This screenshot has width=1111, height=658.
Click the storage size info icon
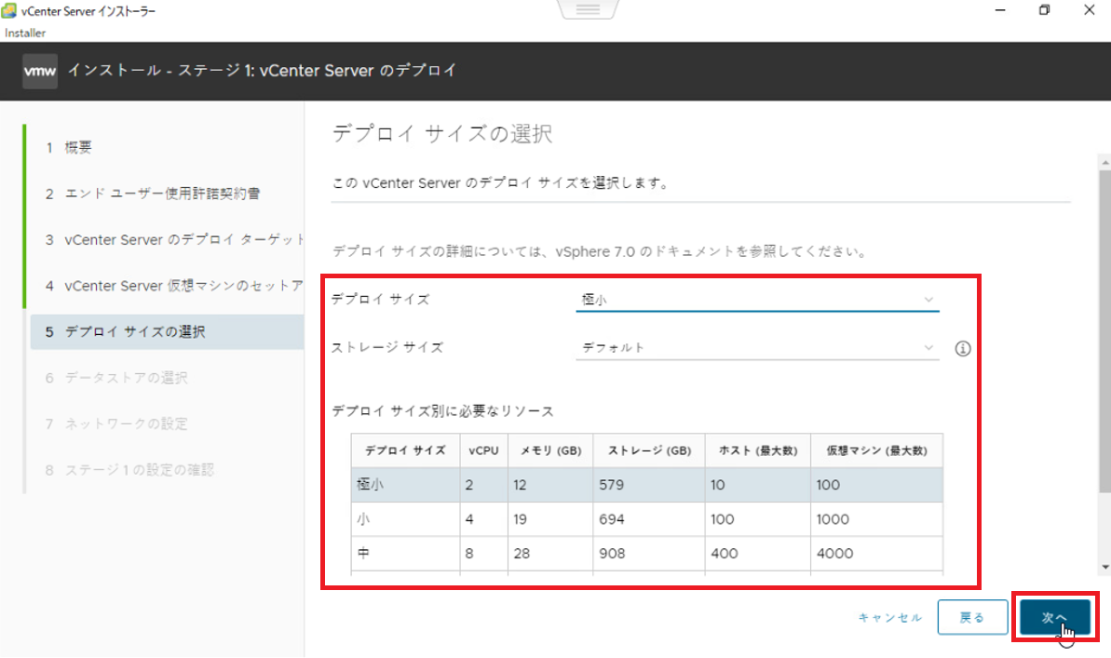point(963,348)
